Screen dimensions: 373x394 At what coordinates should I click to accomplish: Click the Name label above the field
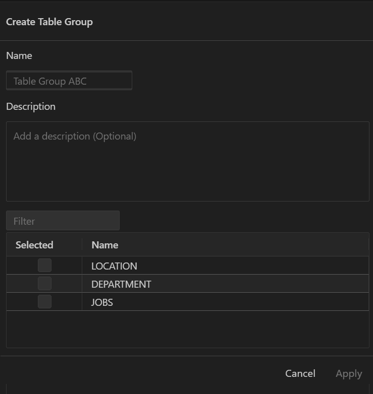[19, 55]
